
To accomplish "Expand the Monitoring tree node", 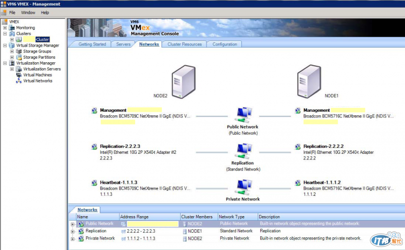I will pyautogui.click(x=5, y=28).
